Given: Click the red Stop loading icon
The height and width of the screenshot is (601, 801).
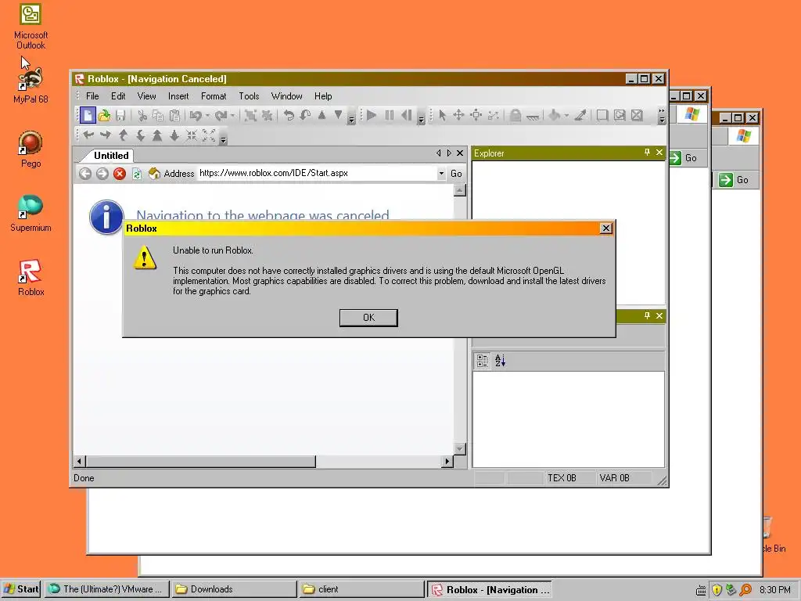Looking at the screenshot, I should pyautogui.click(x=120, y=174).
